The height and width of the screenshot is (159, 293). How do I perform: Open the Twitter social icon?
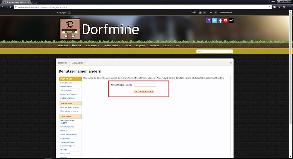tap(214, 20)
